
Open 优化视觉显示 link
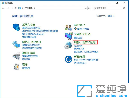pos(80,63)
